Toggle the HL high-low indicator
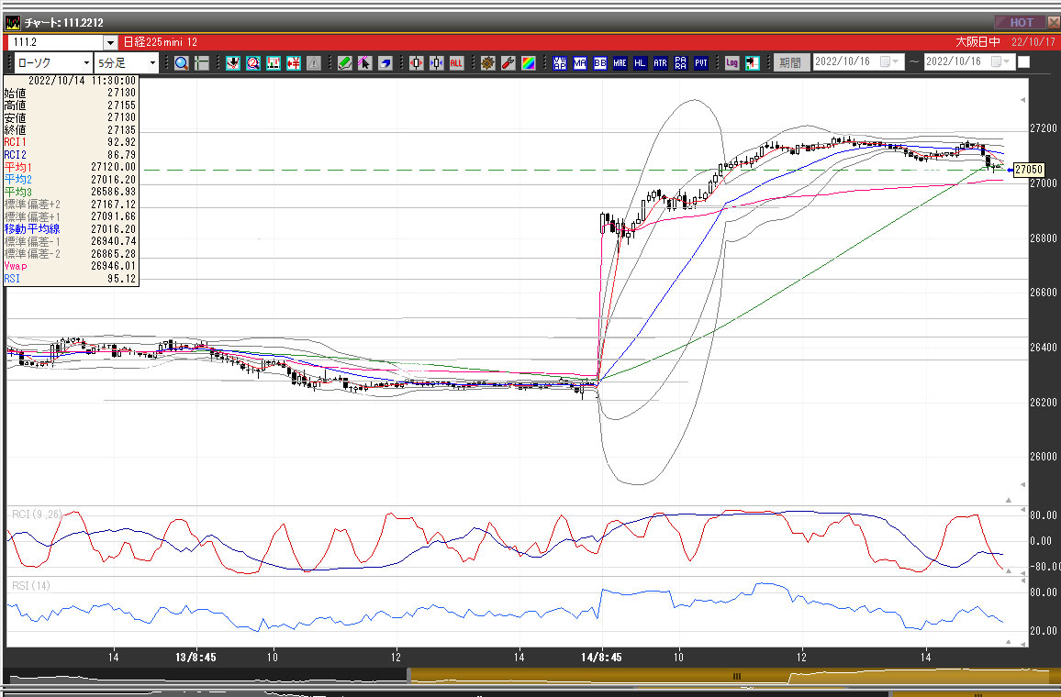 640,63
